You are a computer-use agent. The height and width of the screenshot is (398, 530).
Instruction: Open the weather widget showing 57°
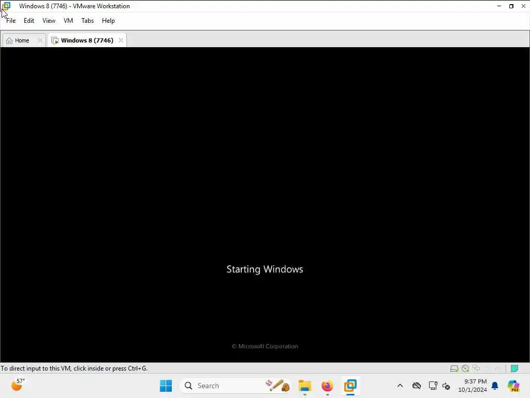coord(18,385)
